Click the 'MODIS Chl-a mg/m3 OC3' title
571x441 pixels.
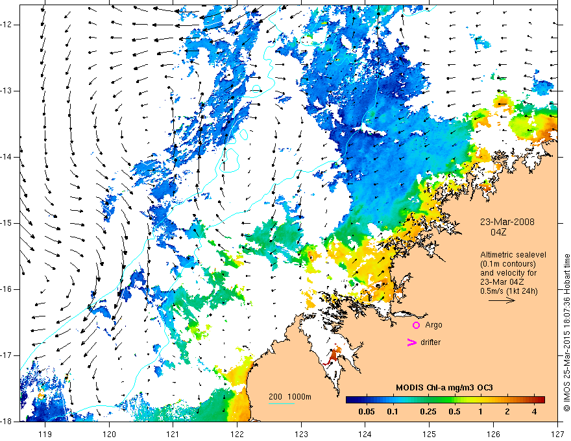tap(444, 388)
